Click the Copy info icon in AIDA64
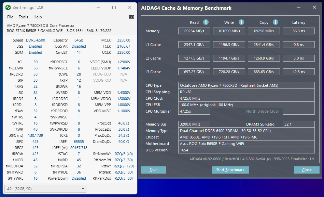This screenshot has height=197, width=324. (x=276, y=22)
